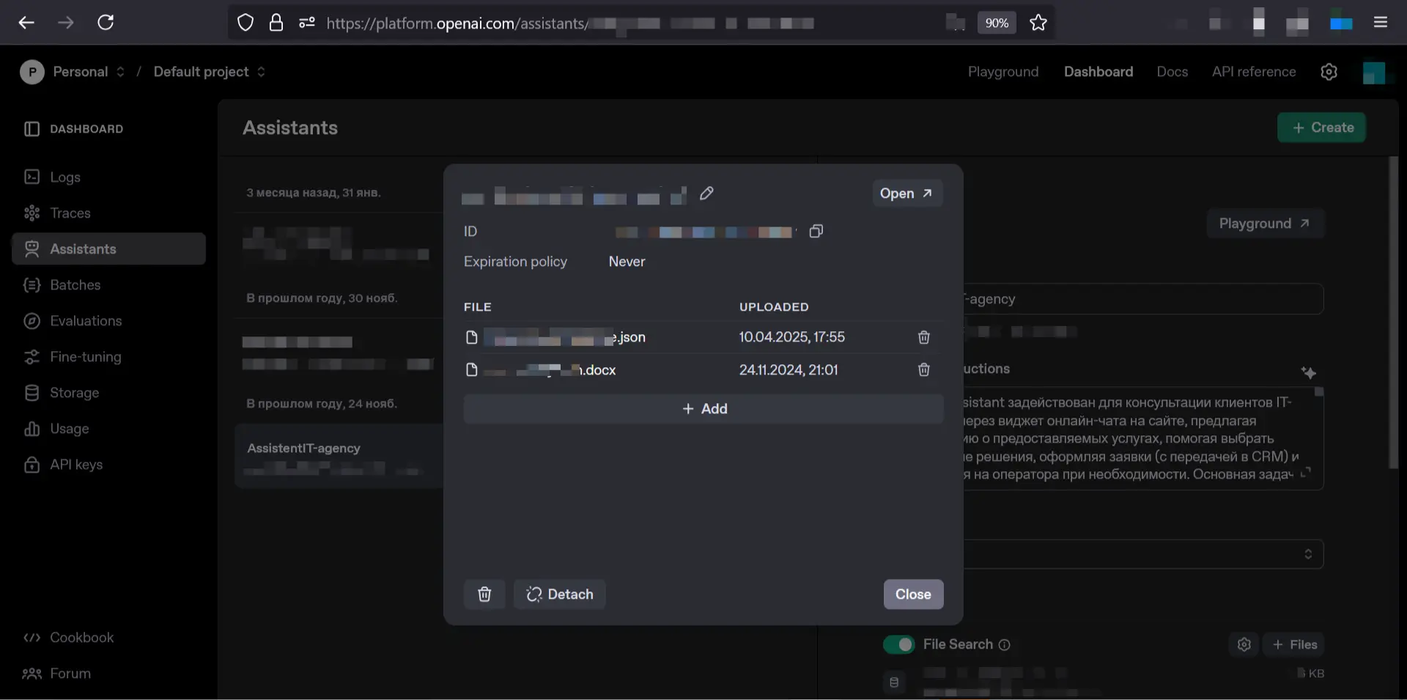The image size is (1407, 700).
Task: Click the .docx file document icon
Action: [x=472, y=370]
